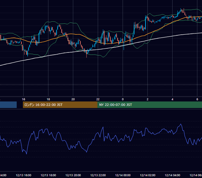This screenshot has width=202, height=178.
Task: Click the 12/13 18:00 date label
Action: click(48, 175)
